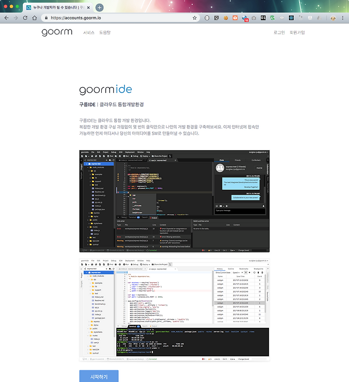Close the current goorm tab
This screenshot has height=382, width=349.
click(x=88, y=8)
